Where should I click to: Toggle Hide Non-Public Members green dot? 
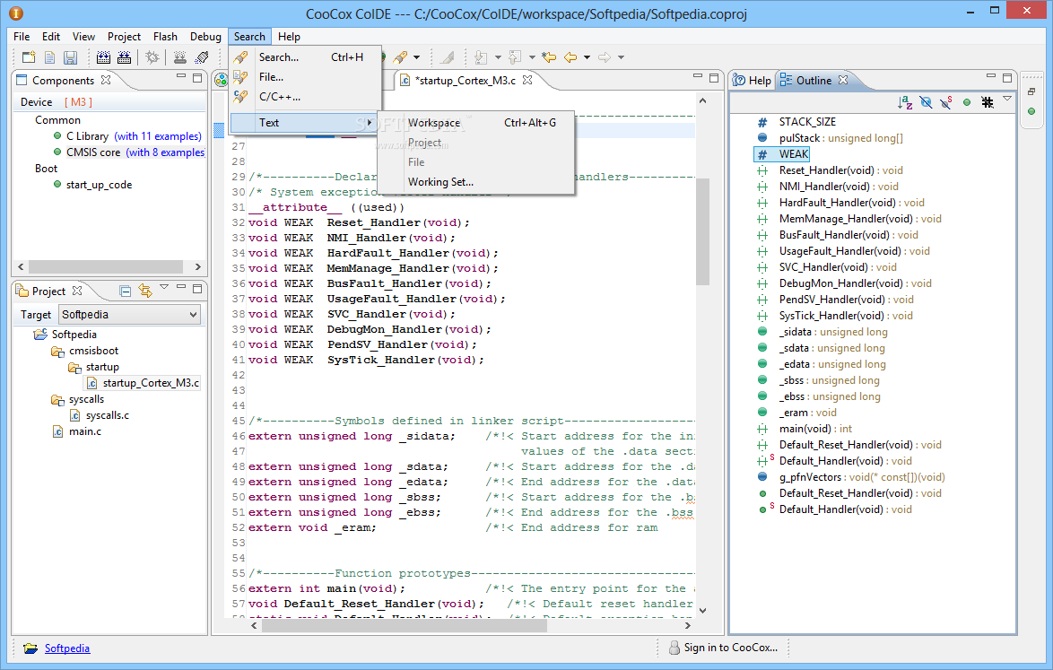967,102
